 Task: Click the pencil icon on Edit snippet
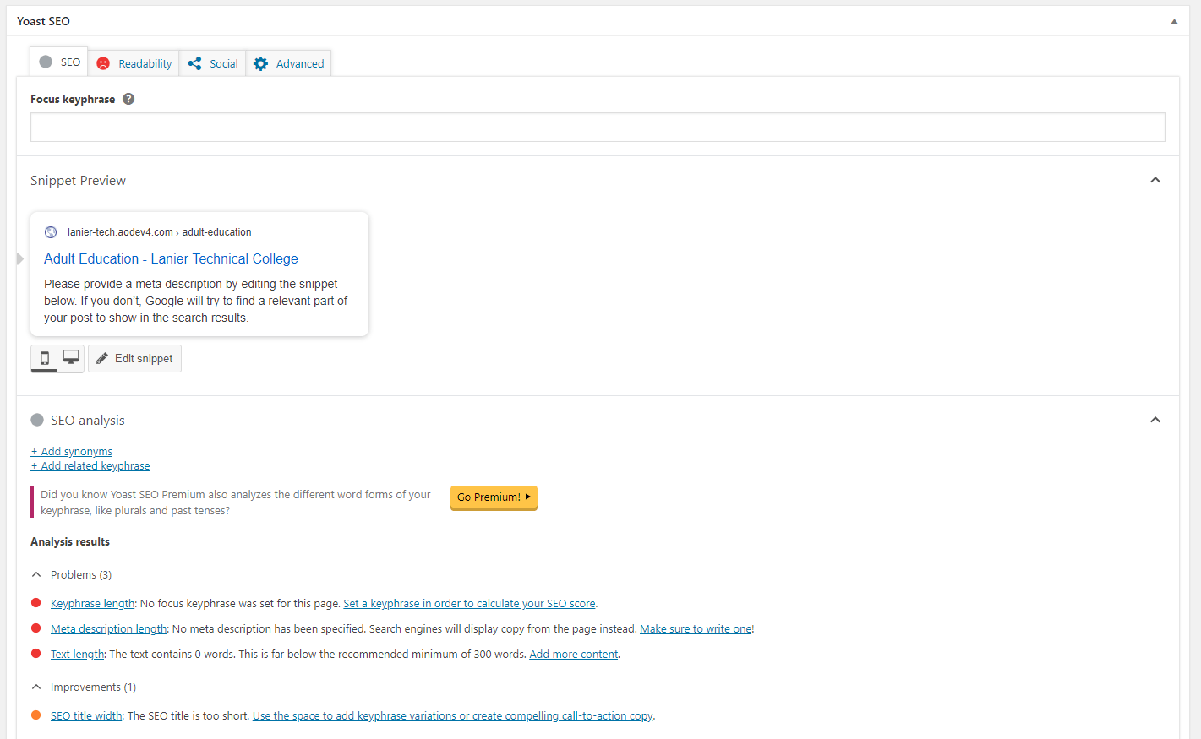click(102, 358)
